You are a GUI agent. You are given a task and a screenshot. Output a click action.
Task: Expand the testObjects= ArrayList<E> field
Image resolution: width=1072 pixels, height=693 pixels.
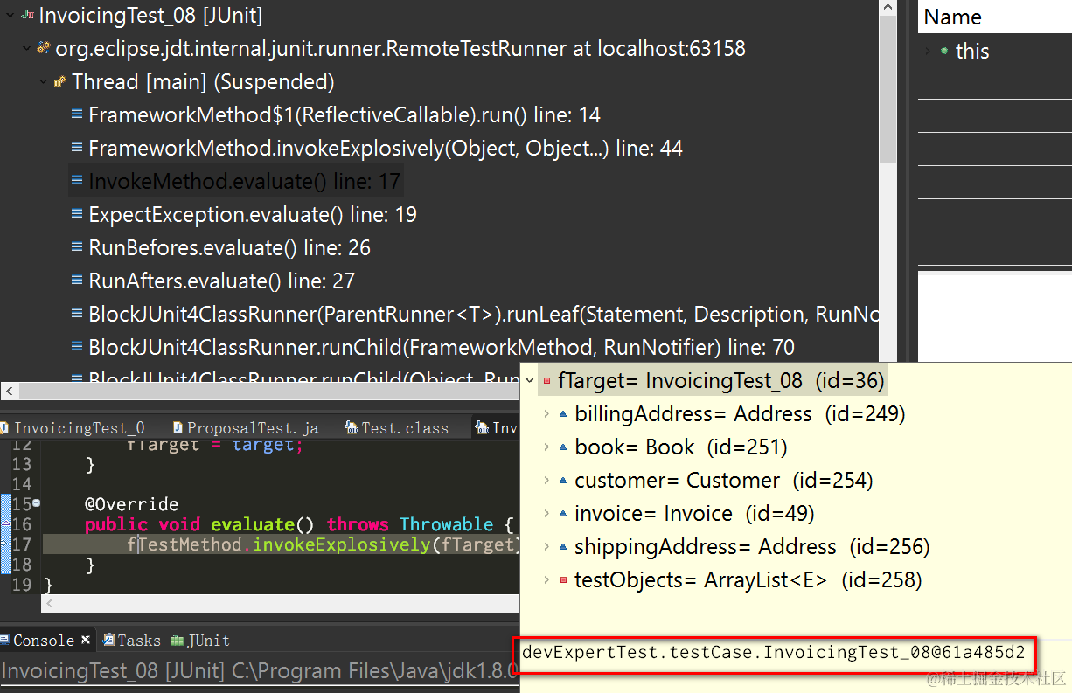(546, 580)
